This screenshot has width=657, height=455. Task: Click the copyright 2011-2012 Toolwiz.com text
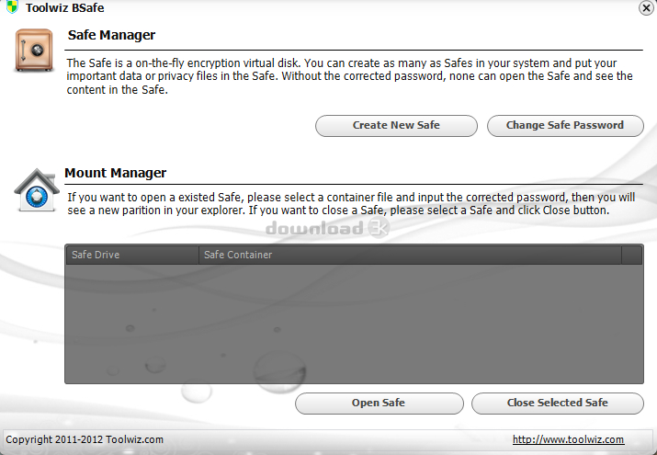(x=85, y=439)
